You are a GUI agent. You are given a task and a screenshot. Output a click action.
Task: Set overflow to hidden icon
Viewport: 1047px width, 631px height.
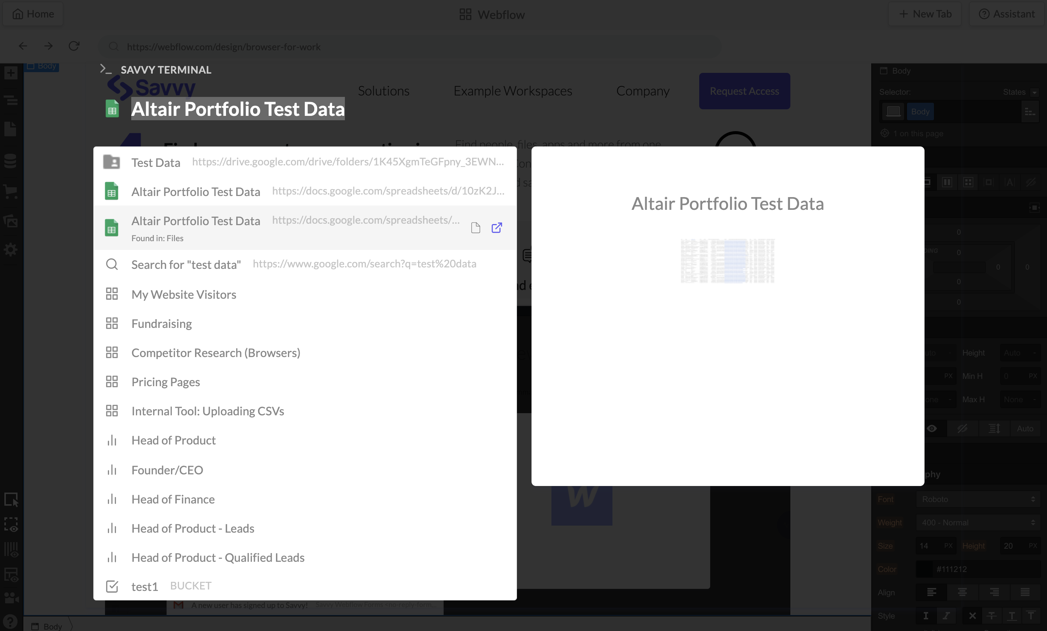click(962, 428)
